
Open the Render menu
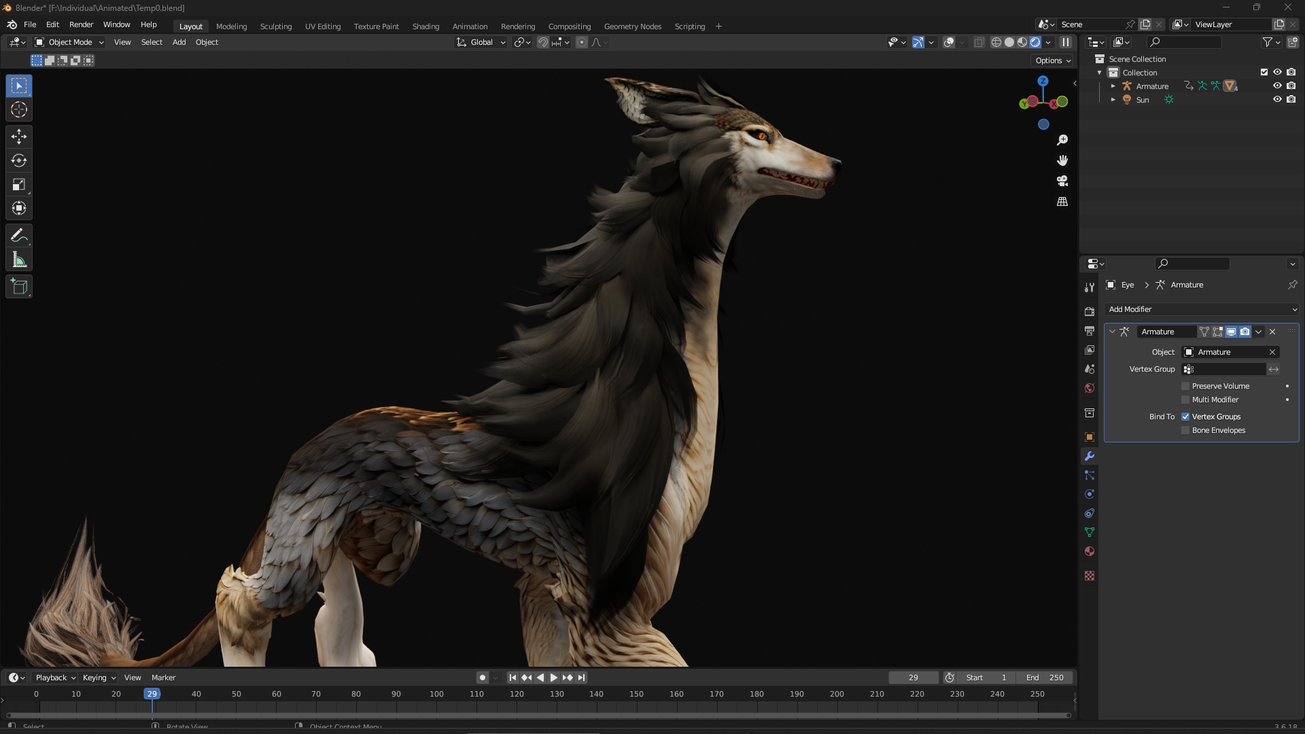81,24
